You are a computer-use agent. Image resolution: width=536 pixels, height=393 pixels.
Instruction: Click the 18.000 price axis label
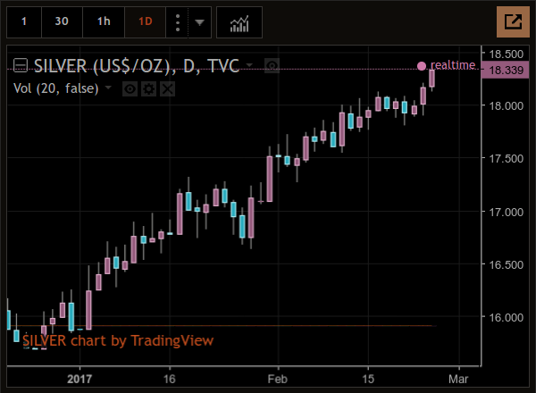[506, 106]
